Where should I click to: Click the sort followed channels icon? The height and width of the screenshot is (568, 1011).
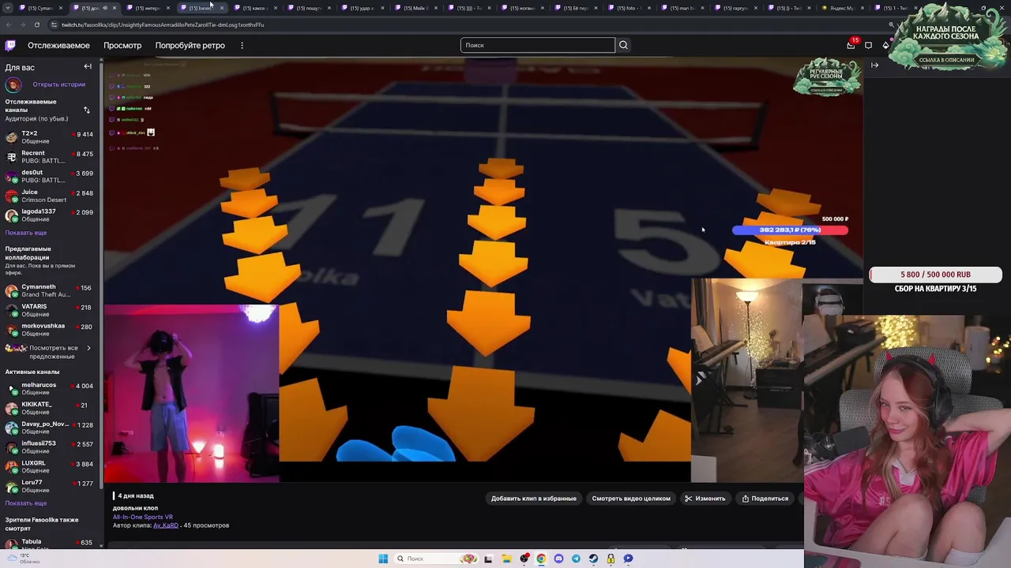(x=87, y=110)
